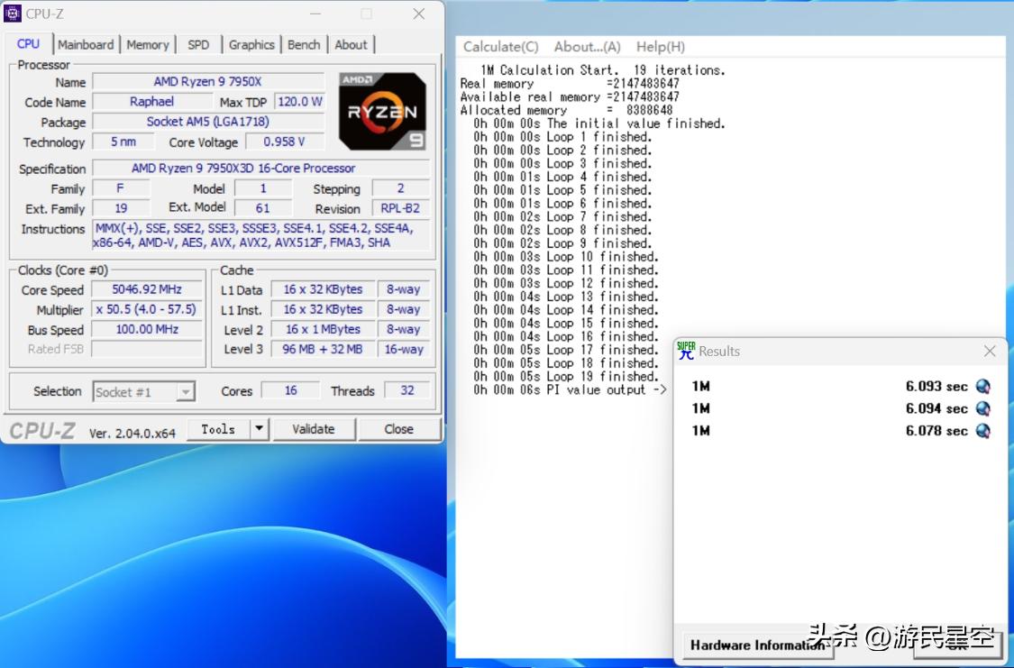Switch to the Bench tab in CPU-Z
This screenshot has height=668, width=1014.
coord(304,43)
